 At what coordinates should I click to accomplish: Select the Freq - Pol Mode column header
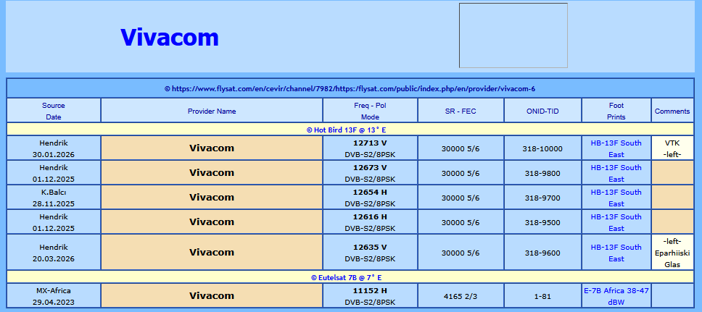[x=371, y=111]
